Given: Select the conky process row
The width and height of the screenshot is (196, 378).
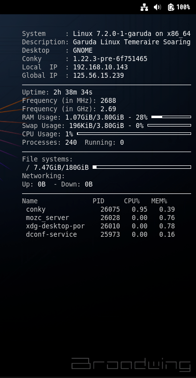Looking at the screenshot, I should coord(100,209).
